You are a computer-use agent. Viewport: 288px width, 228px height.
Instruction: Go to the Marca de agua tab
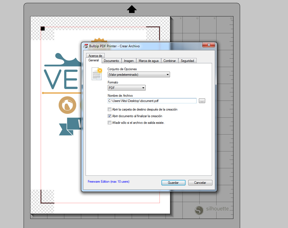coord(149,61)
